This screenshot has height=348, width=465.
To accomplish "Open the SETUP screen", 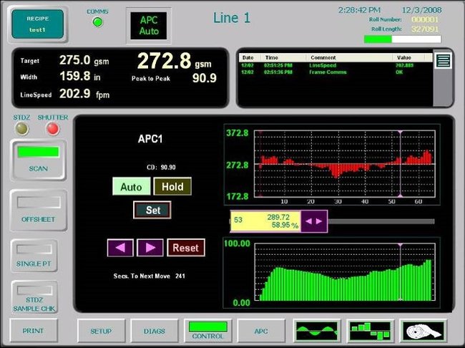I will pos(101,332).
